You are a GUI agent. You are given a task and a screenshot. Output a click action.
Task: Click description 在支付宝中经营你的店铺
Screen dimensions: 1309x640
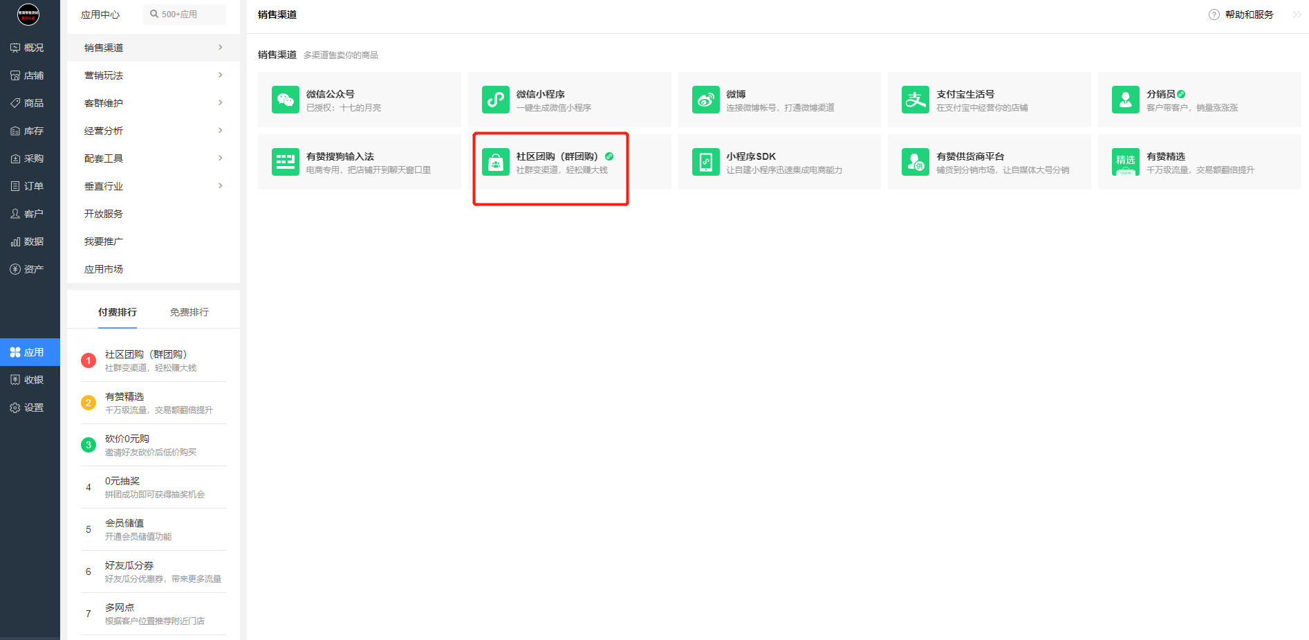pyautogui.click(x=982, y=108)
